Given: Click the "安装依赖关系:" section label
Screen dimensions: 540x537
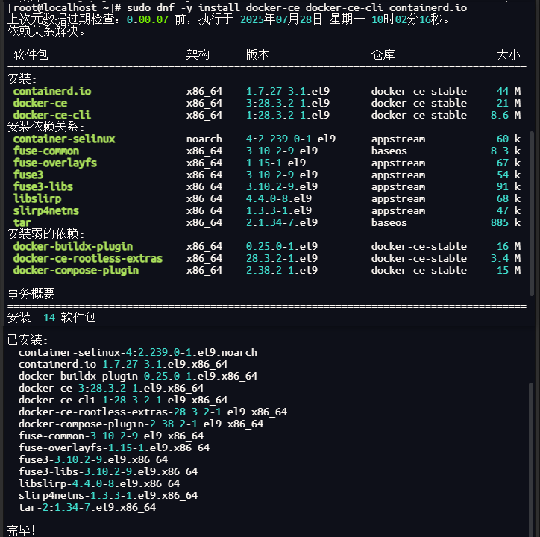Looking at the screenshot, I should (x=45, y=127).
